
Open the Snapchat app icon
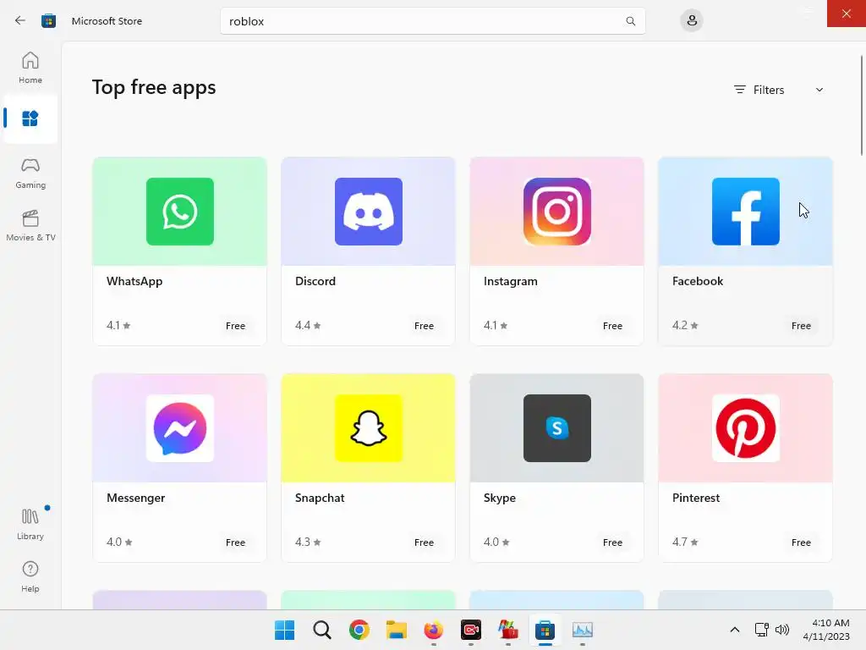pyautogui.click(x=369, y=427)
